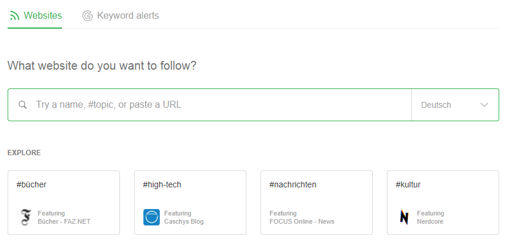Click the Caschys Blog logo icon

pos(152,217)
